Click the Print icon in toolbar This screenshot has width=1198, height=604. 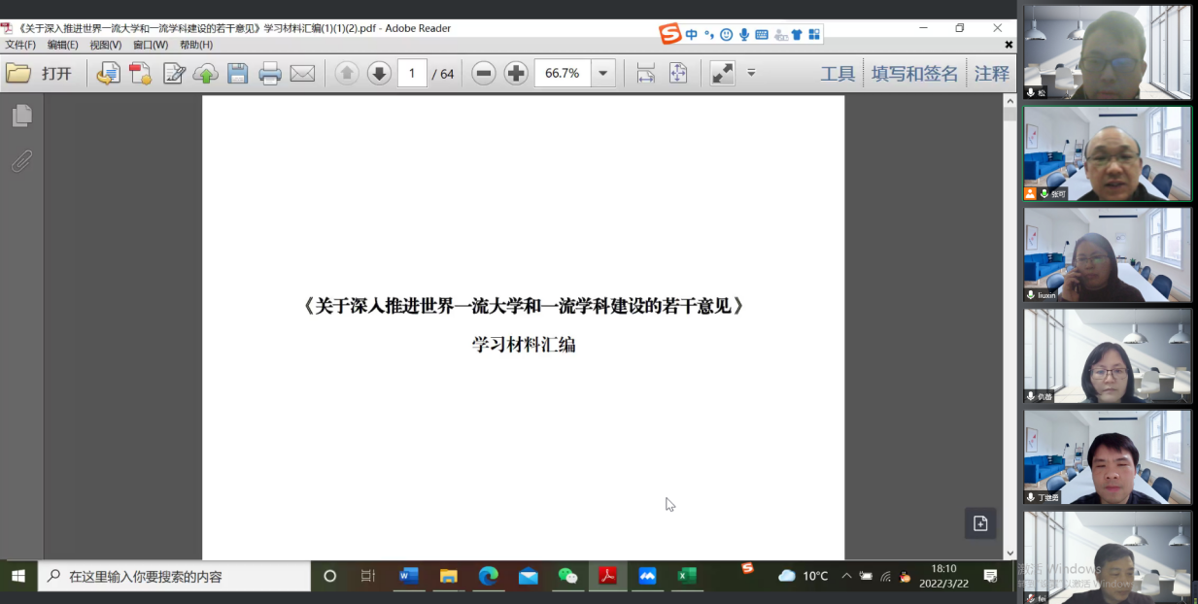(x=270, y=73)
